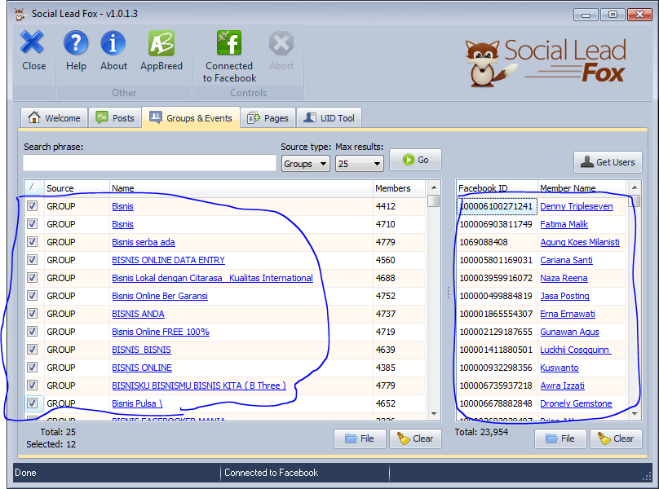Click the Go button
Image resolution: width=659 pixels, height=489 pixels.
[x=415, y=160]
